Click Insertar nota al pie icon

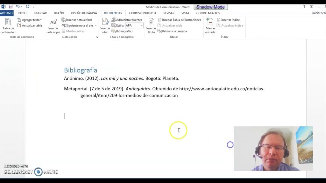(53, 23)
